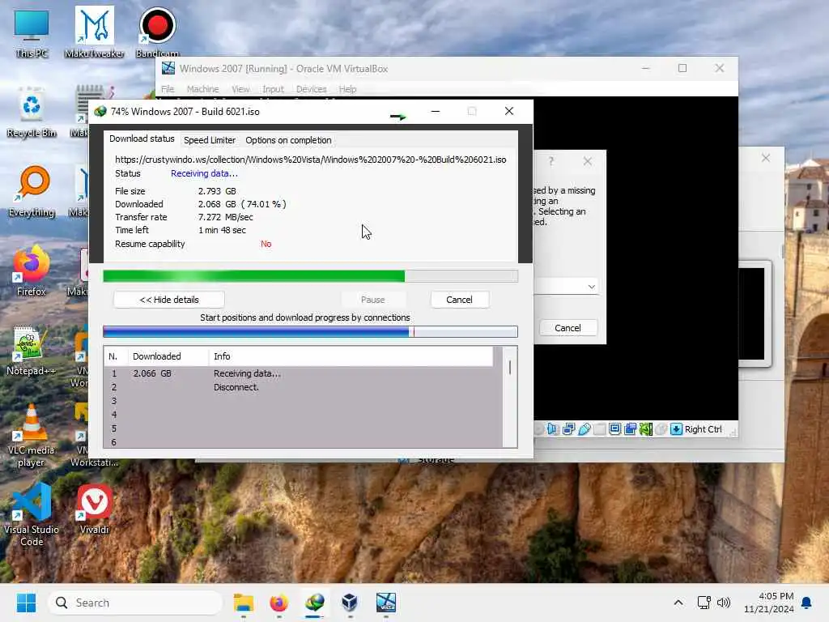Image resolution: width=829 pixels, height=622 pixels.
Task: Switch to the Download status tab
Action: click(x=142, y=138)
